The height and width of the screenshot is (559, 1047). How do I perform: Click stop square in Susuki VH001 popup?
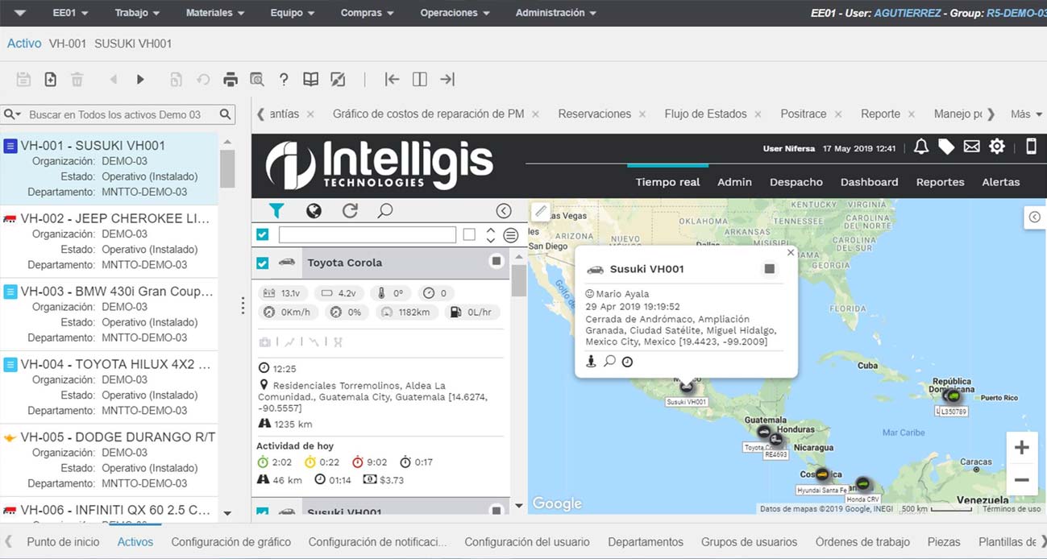pyautogui.click(x=770, y=269)
